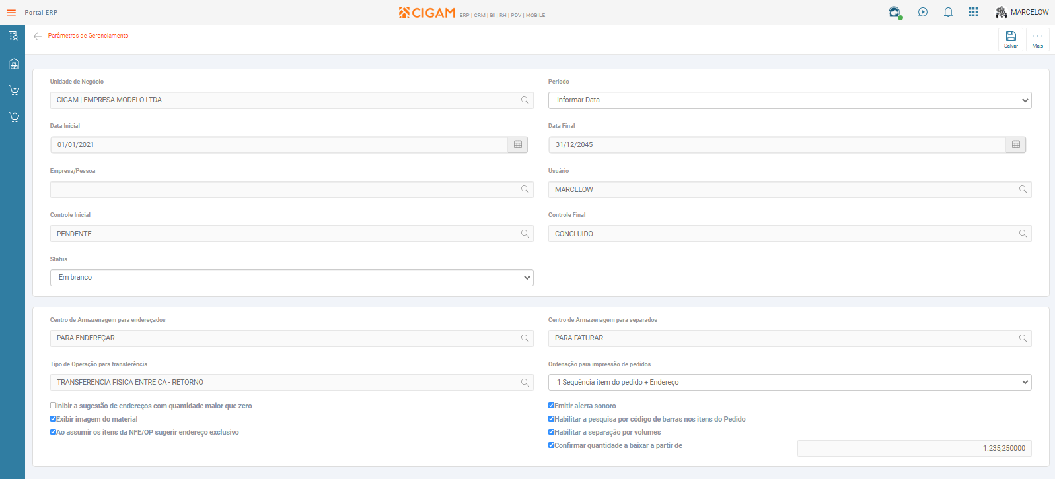Expand Ordenação para impressão de pedidos dropdown
1055x479 pixels.
point(789,382)
